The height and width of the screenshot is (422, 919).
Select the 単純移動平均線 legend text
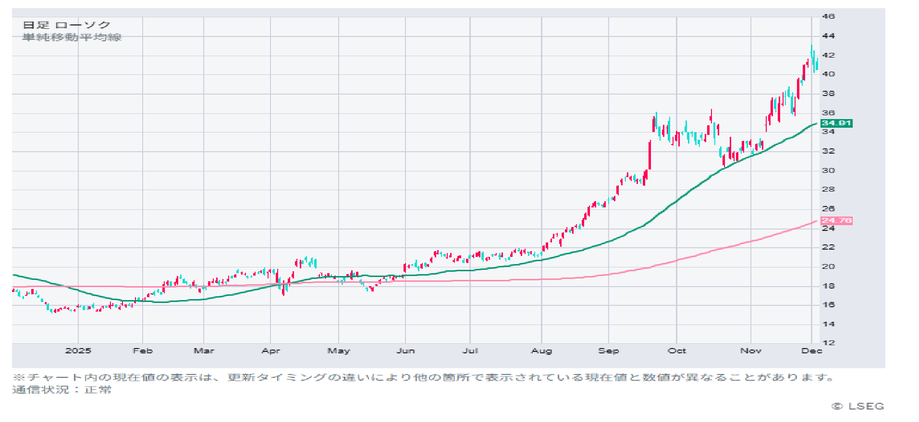[x=72, y=37]
